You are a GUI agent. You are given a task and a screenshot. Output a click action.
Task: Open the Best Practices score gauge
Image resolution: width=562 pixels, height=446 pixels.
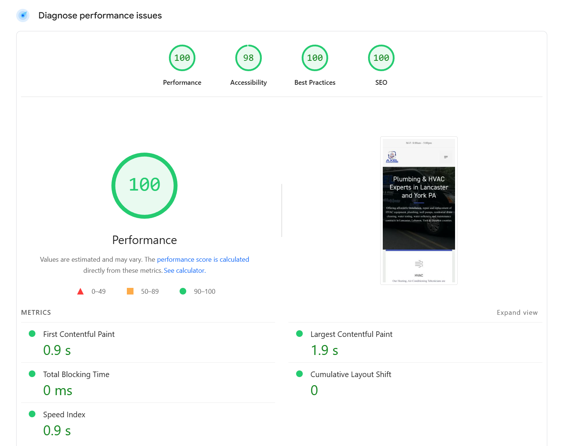click(315, 58)
